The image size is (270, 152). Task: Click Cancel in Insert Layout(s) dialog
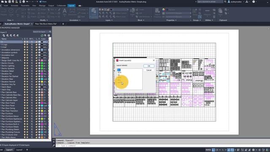[149, 70]
